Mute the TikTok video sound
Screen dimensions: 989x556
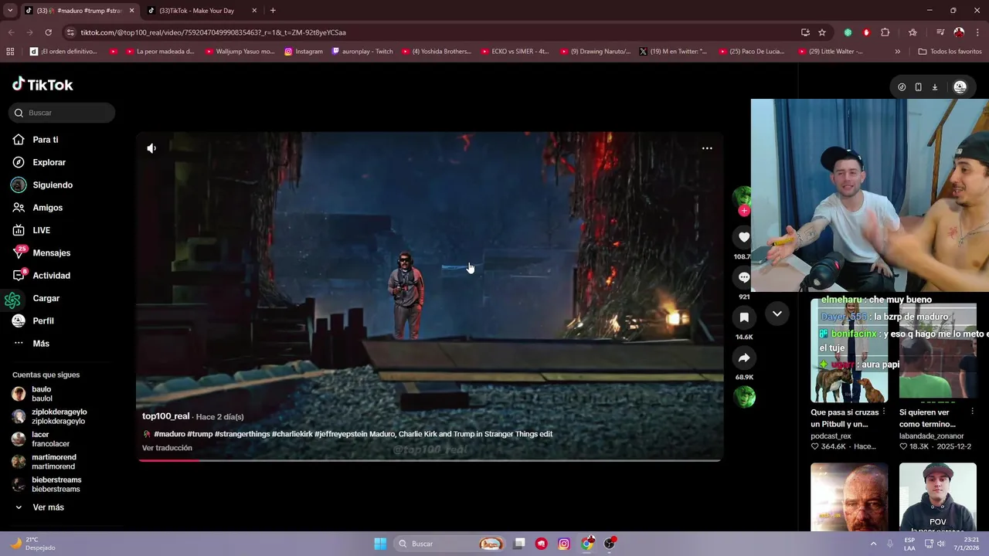click(151, 148)
